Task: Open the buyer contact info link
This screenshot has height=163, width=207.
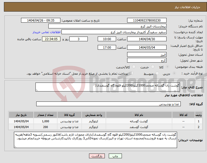Action: pos(46,32)
